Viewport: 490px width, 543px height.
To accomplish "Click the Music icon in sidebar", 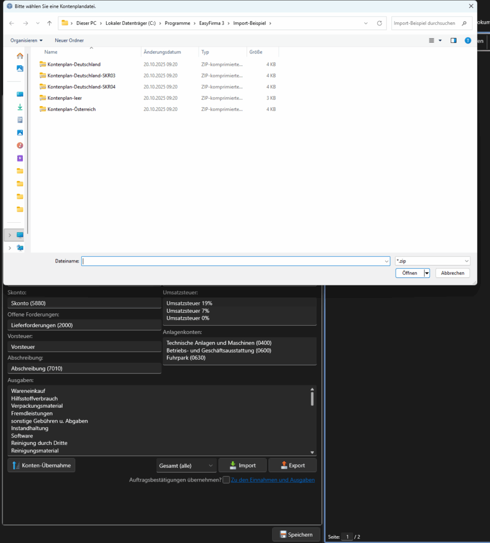I will coord(20,145).
